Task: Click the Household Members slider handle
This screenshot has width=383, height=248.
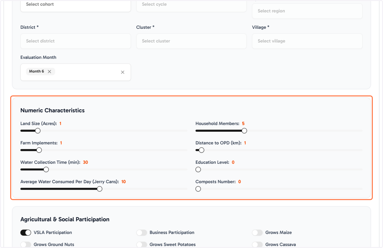Action: coord(244,131)
